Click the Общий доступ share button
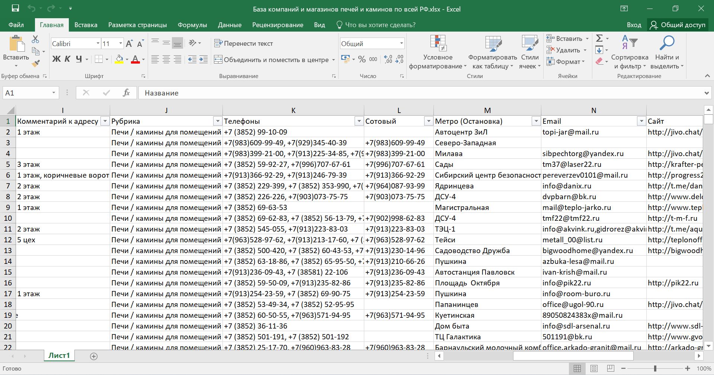 click(678, 25)
